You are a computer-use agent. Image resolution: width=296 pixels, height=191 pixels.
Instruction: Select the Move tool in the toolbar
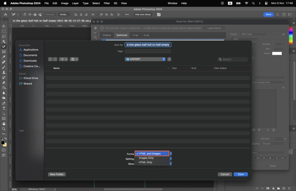(x=4, y=26)
